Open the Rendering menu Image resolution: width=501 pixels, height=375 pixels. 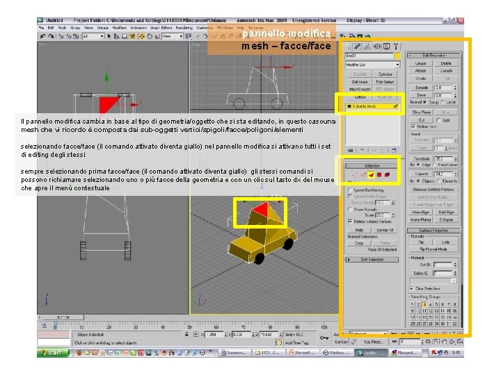(184, 28)
